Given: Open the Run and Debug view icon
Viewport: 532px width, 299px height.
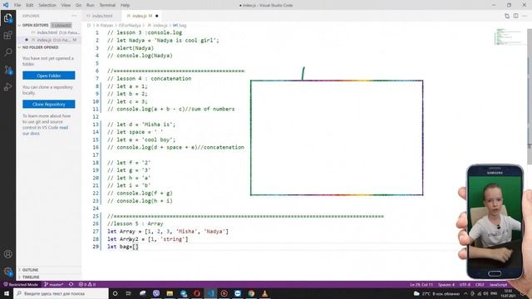Looking at the screenshot, I should click(x=7, y=87).
